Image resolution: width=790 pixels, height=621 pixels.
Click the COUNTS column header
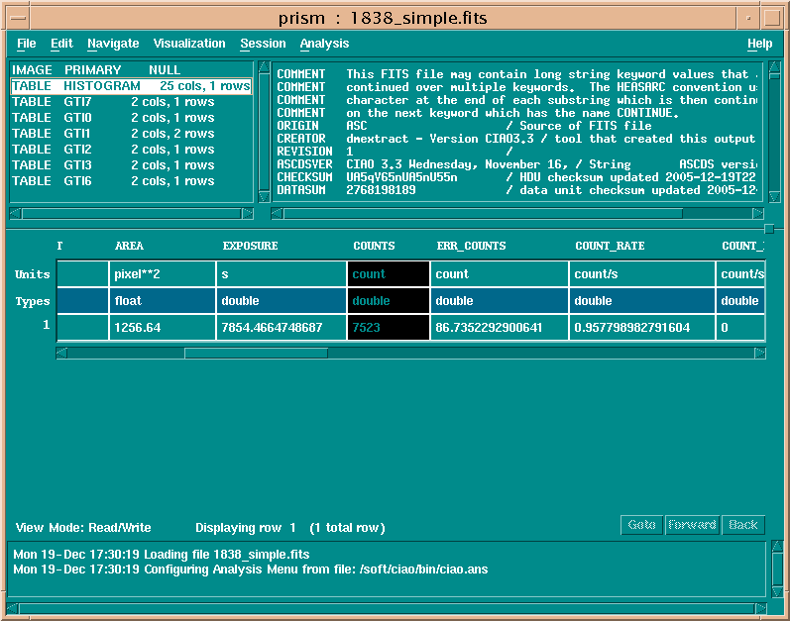[374, 246]
